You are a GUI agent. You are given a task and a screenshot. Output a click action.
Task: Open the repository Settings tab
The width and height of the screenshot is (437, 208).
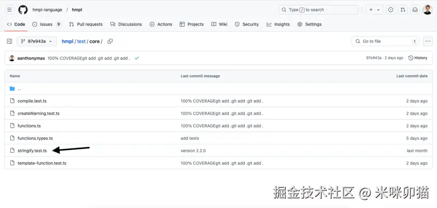(309, 24)
